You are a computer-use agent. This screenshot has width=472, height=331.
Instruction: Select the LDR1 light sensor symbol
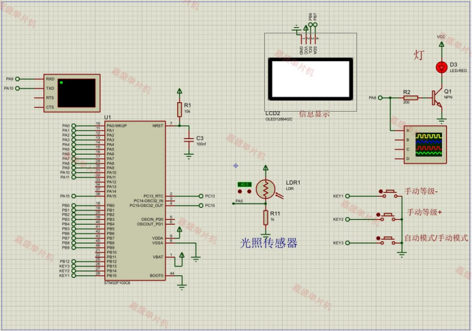click(x=266, y=189)
